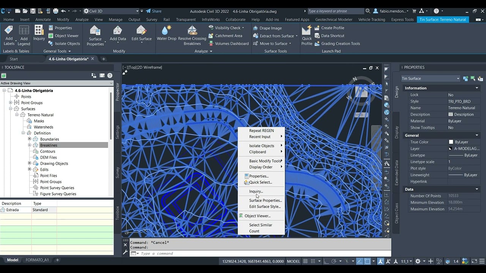The width and height of the screenshot is (486, 273).
Task: Click Select Similar in context menu
Action: point(260,225)
